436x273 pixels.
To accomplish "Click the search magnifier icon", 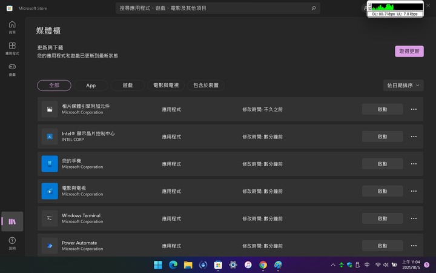I will pyautogui.click(x=314, y=8).
